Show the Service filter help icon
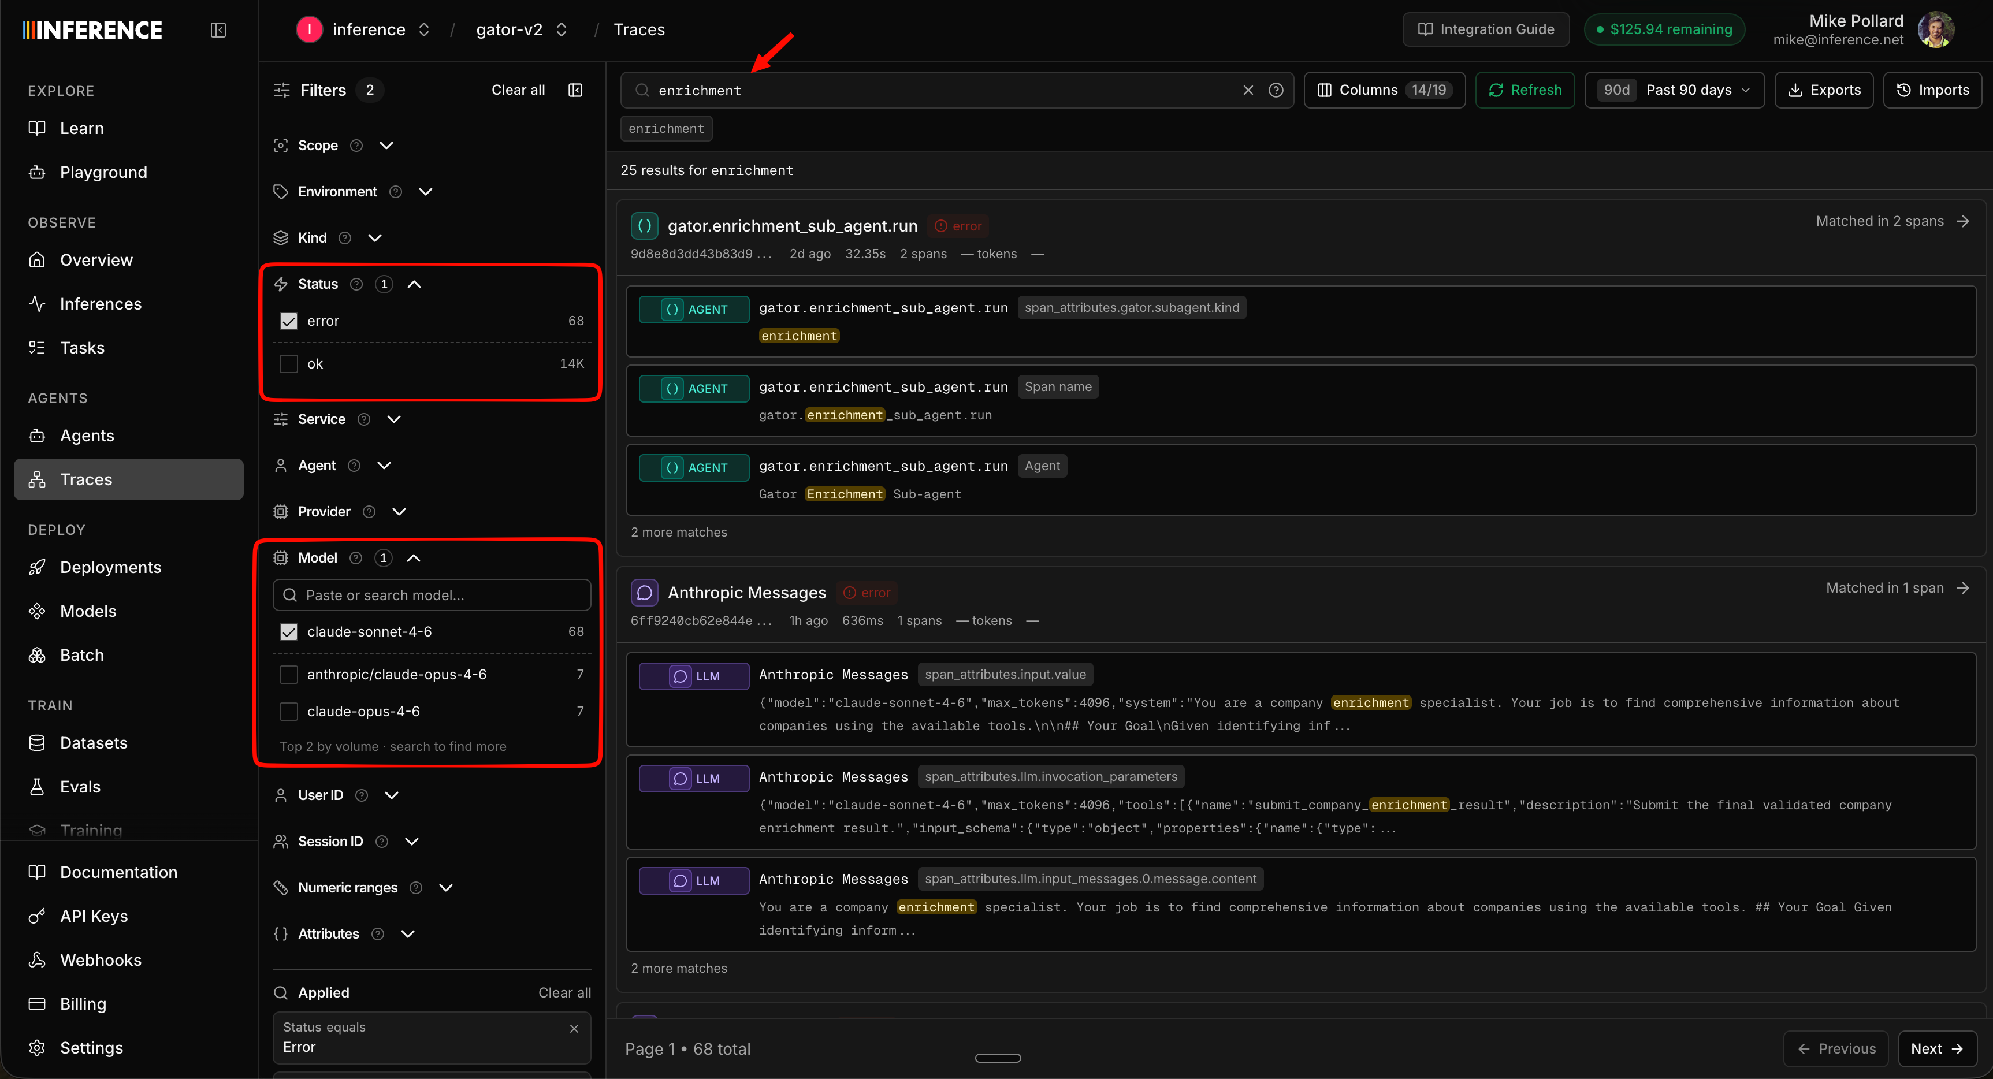 pyautogui.click(x=363, y=419)
